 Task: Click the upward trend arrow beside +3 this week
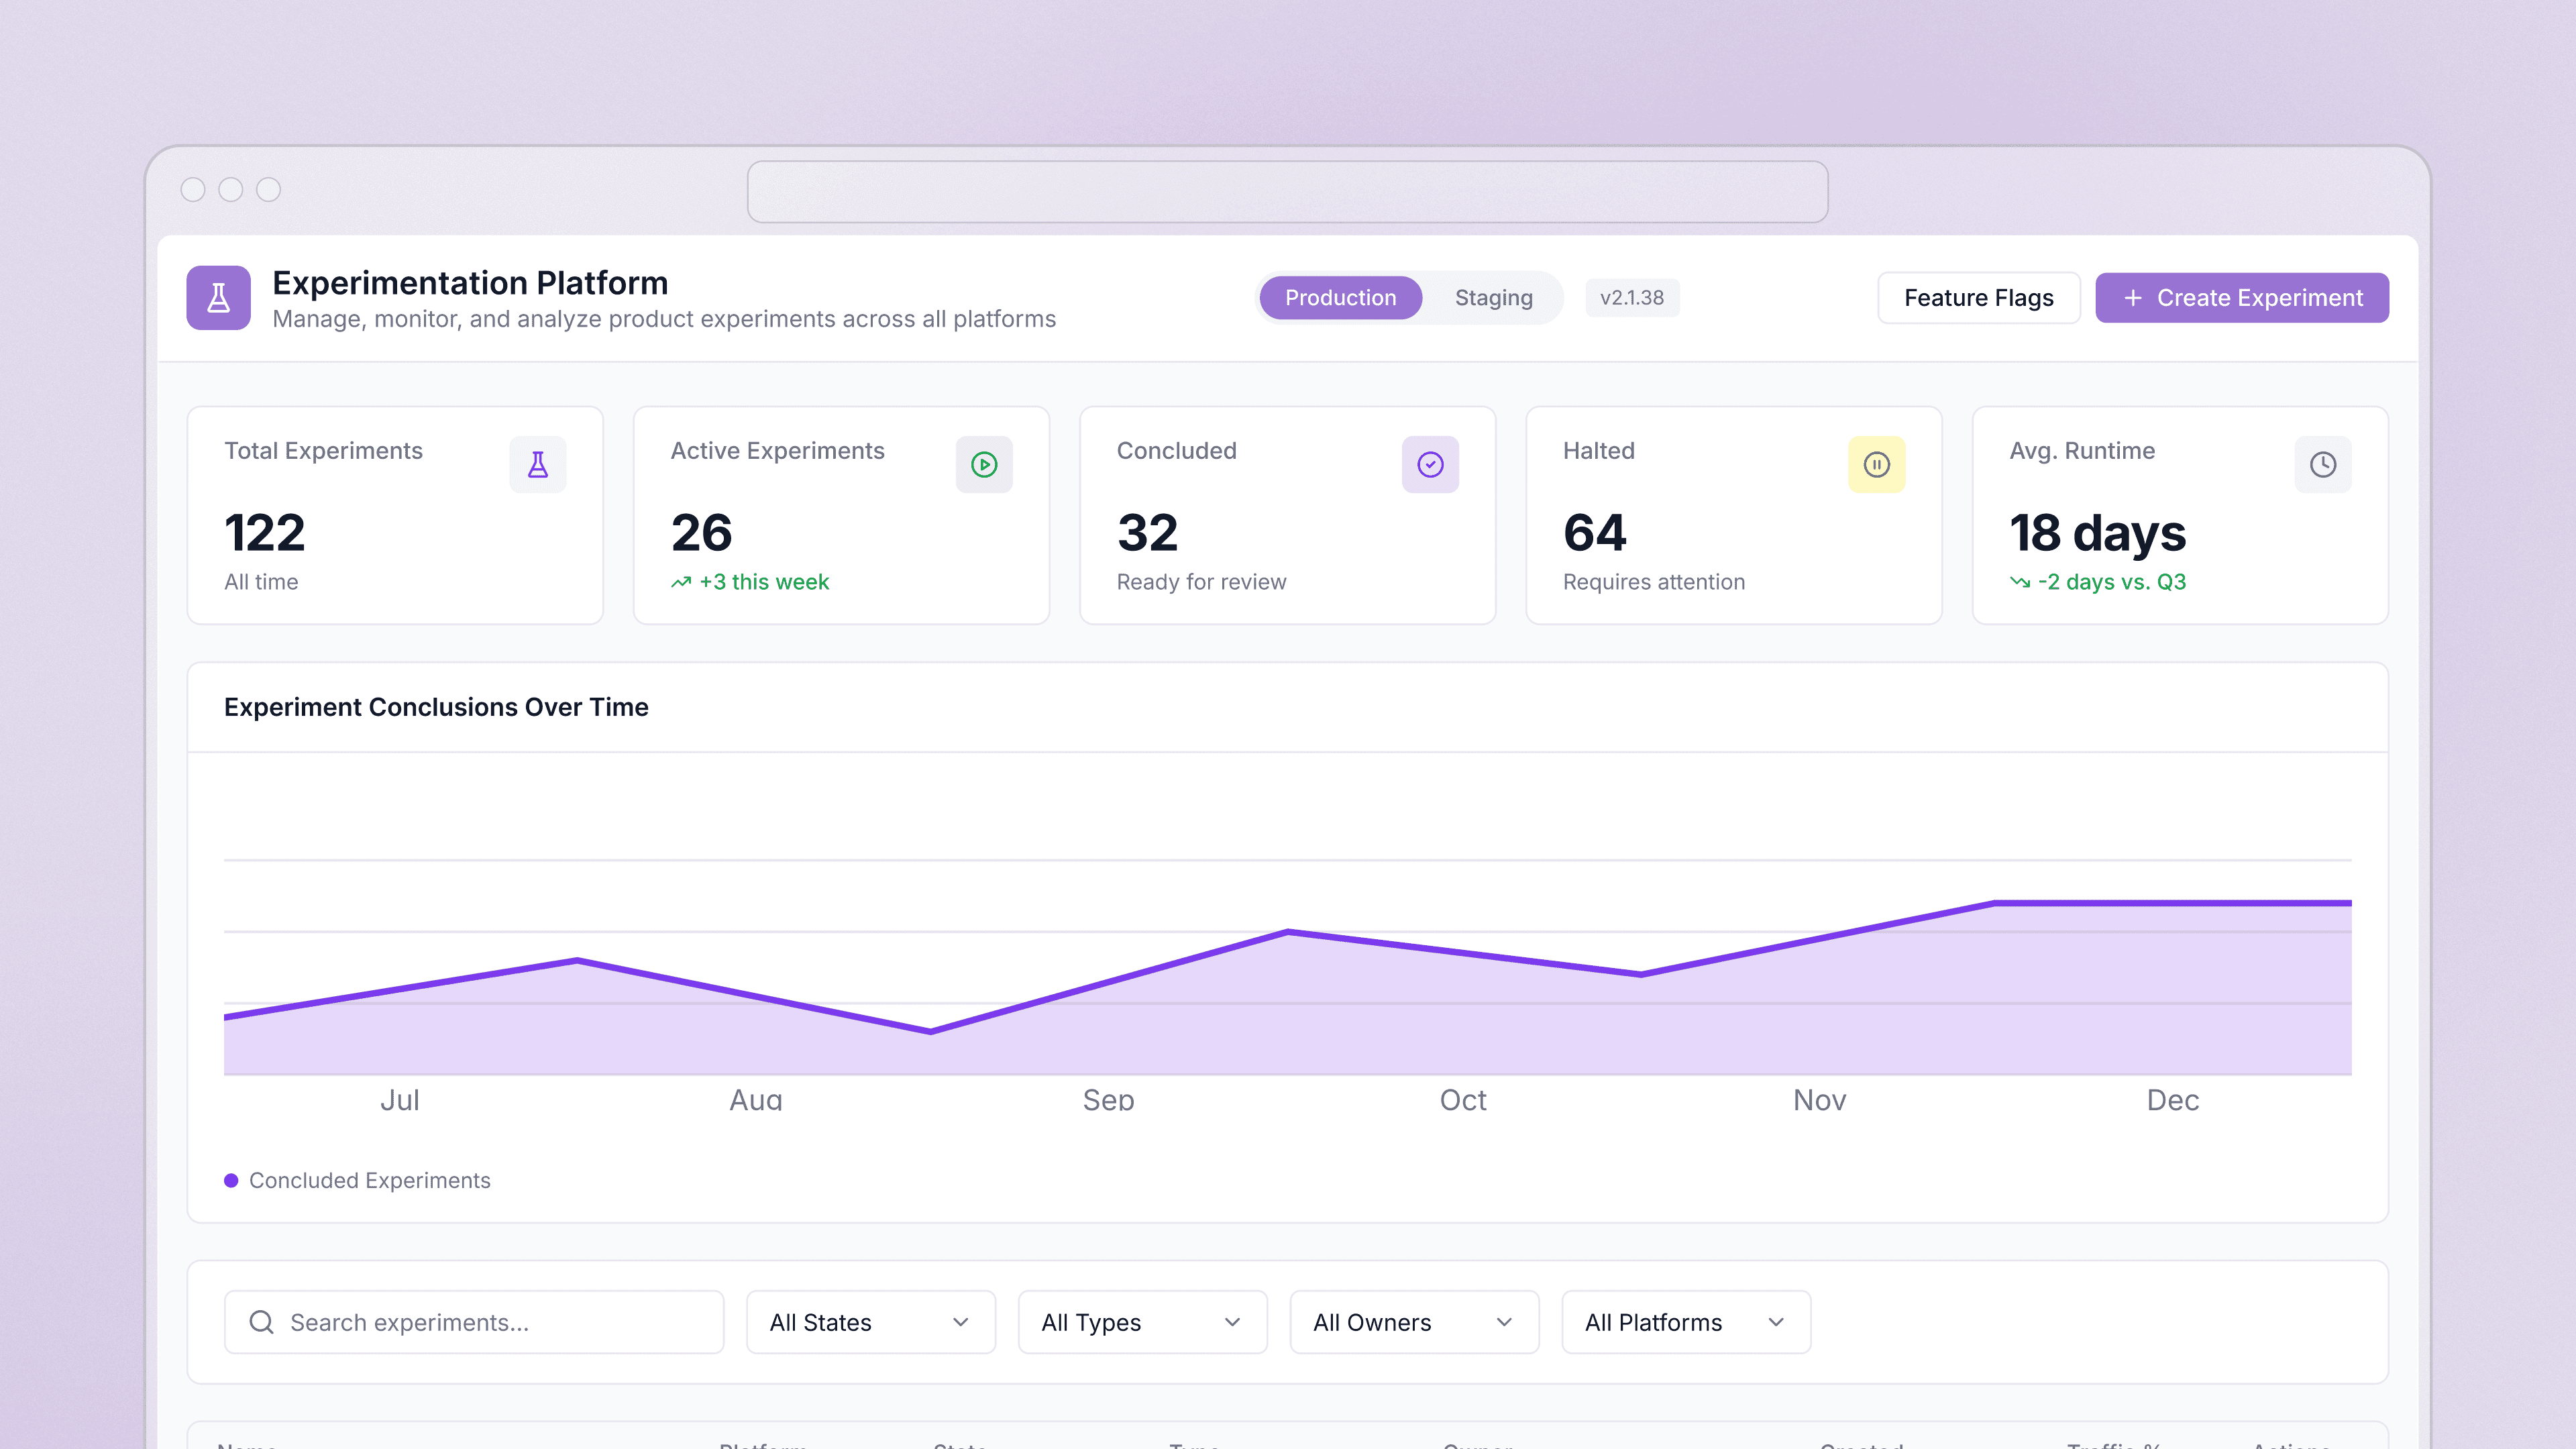(x=681, y=582)
